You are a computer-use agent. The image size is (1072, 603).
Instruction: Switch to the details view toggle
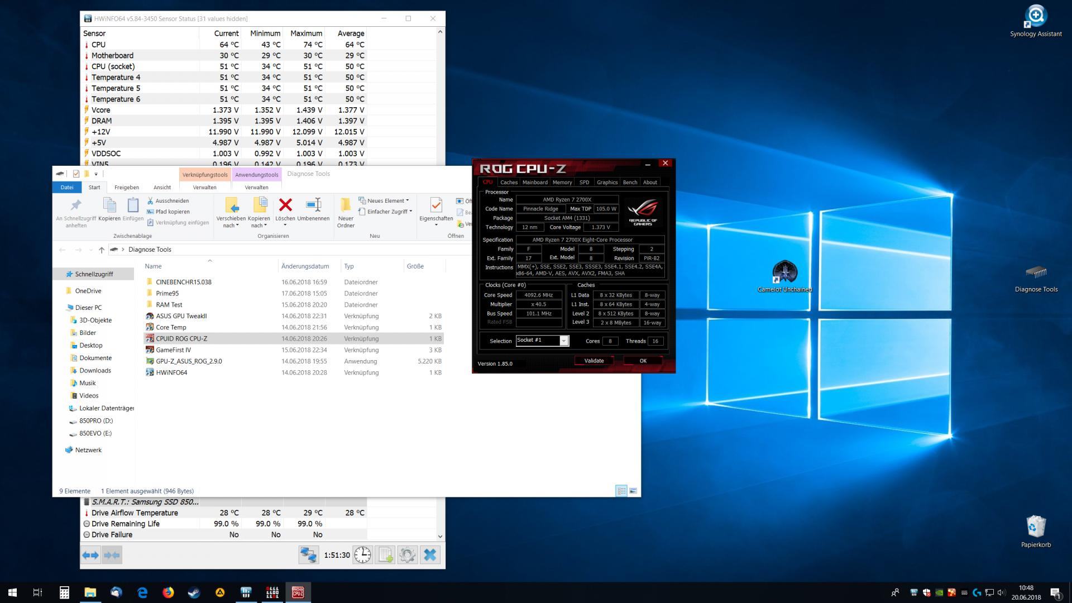pyautogui.click(x=621, y=491)
